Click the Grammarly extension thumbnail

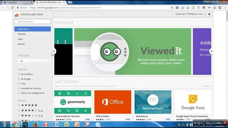click(73, 102)
